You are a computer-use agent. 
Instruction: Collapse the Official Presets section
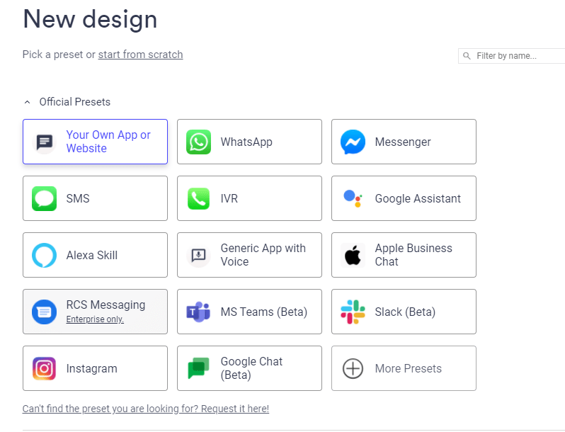point(28,102)
